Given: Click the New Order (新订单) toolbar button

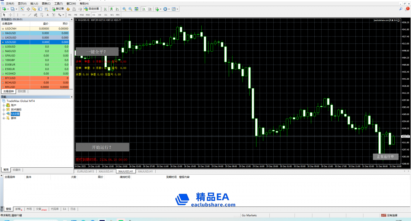Looking at the screenshot, I should pyautogui.click(x=57, y=9).
